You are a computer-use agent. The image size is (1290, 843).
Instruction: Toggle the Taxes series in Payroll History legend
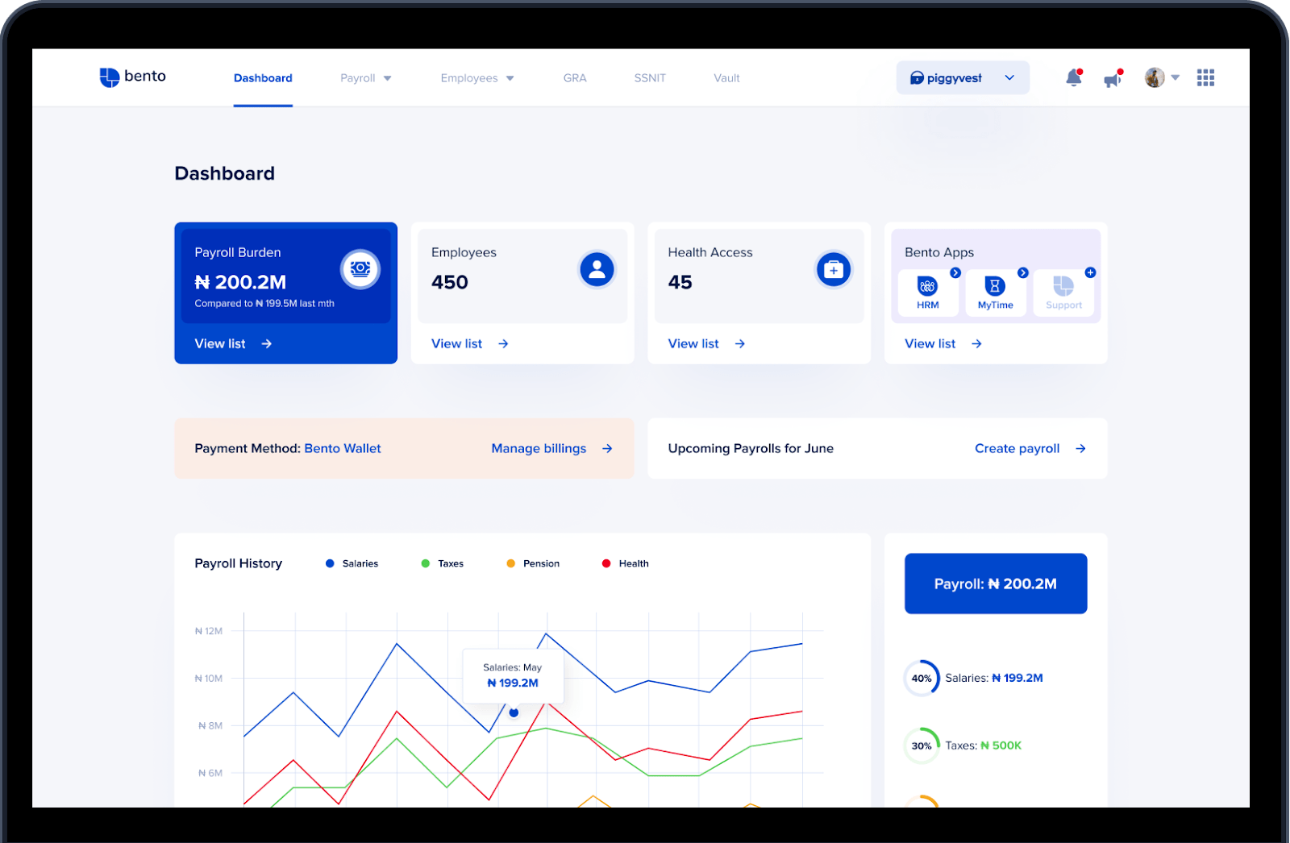[x=442, y=563]
